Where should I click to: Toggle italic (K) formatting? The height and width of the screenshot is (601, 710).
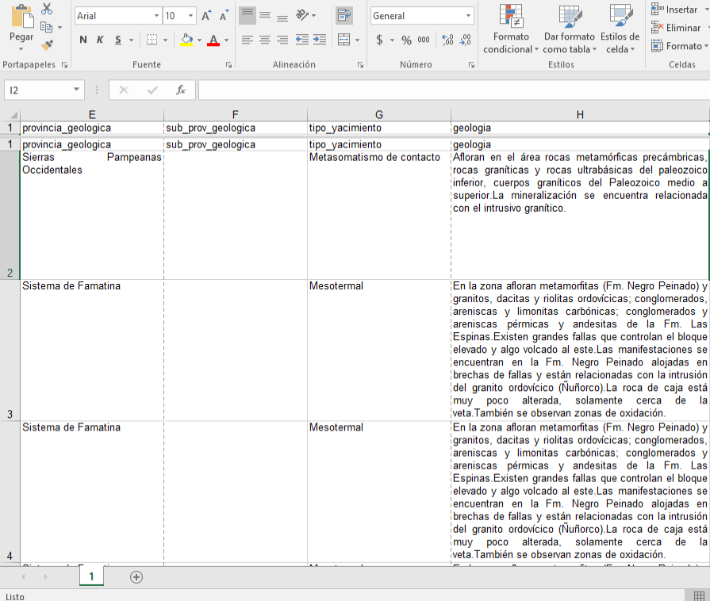100,40
